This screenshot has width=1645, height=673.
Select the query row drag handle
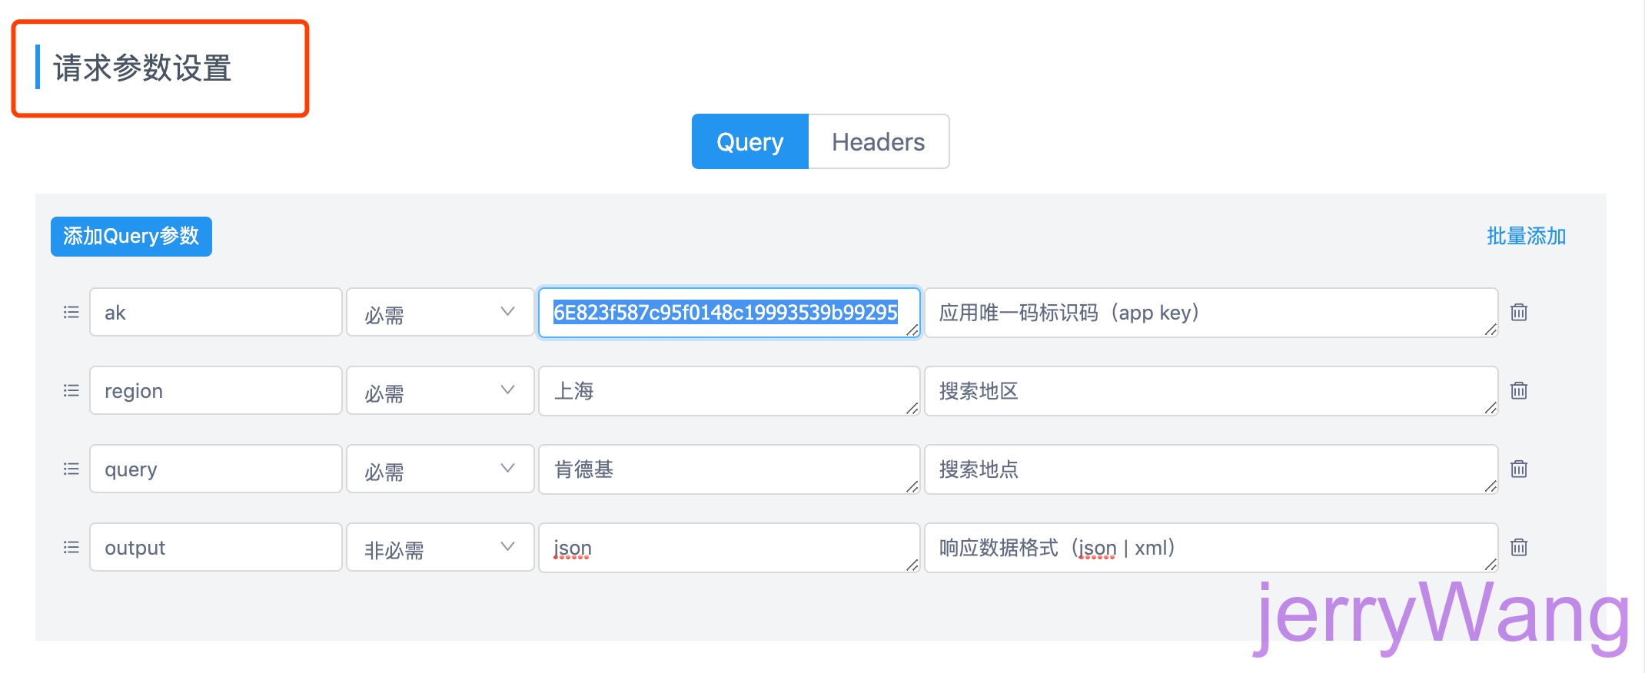coord(71,469)
